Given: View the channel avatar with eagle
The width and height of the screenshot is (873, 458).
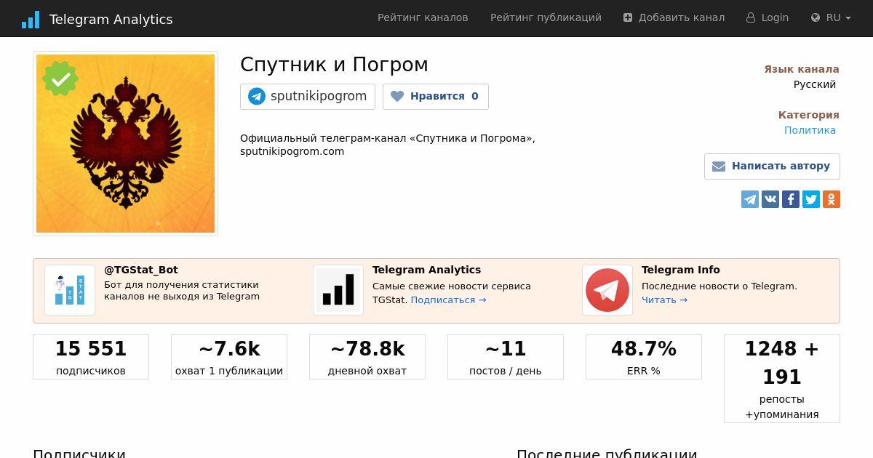Looking at the screenshot, I should [x=125, y=144].
